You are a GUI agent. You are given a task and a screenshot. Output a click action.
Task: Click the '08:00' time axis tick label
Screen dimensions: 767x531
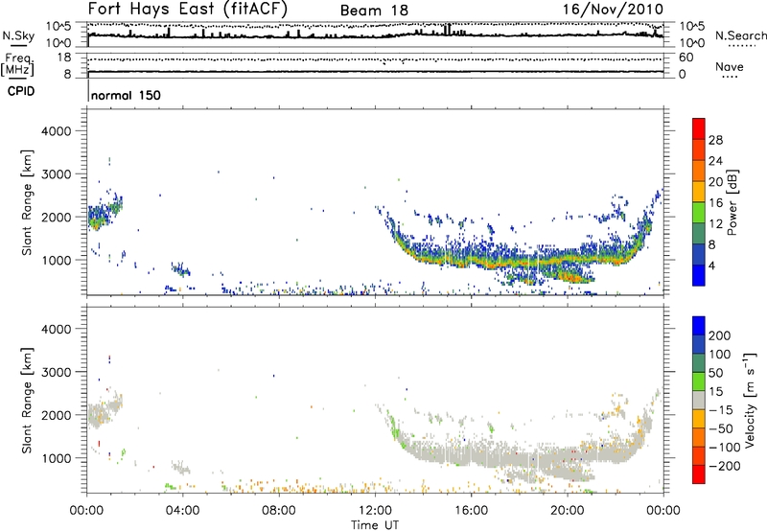point(279,511)
